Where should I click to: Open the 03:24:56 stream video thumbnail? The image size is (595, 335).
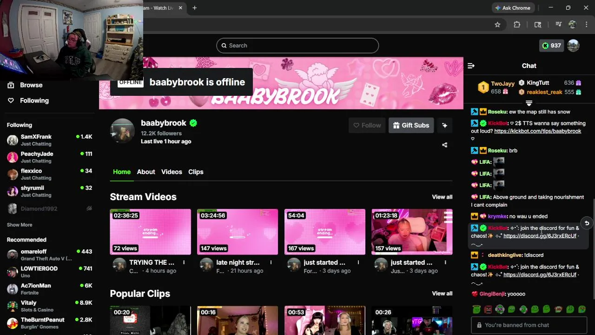point(238,232)
